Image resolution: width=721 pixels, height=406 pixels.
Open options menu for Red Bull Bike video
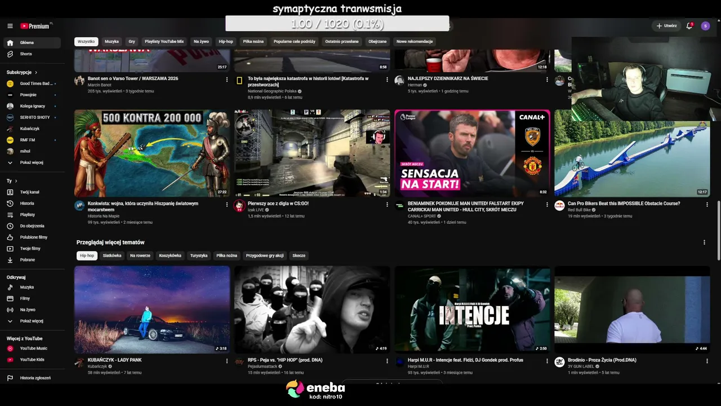[707, 205]
